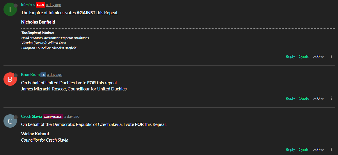Image resolution: width=338 pixels, height=155 pixels.
Task: Open timestamp link on Czech Slavia post
Action: pos(72,116)
